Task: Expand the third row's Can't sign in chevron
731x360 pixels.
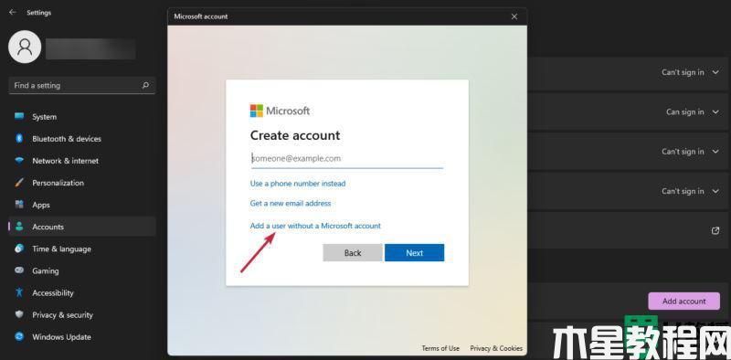Action: click(x=715, y=152)
